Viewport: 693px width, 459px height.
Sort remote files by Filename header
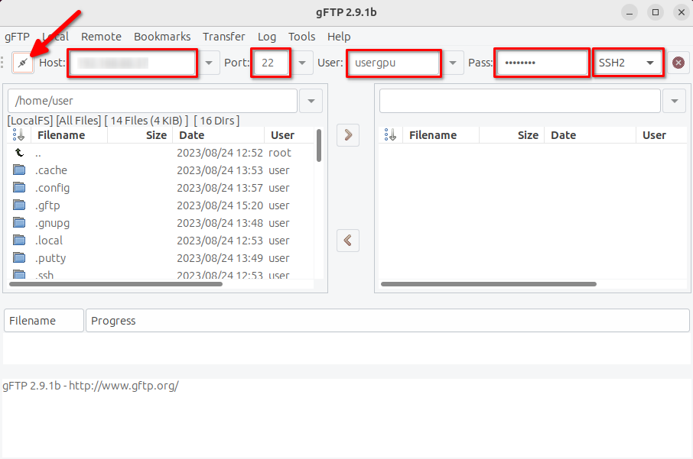tap(441, 135)
